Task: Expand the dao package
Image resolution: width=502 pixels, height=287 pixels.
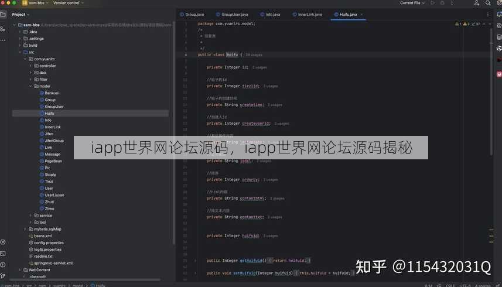Action: [30, 73]
